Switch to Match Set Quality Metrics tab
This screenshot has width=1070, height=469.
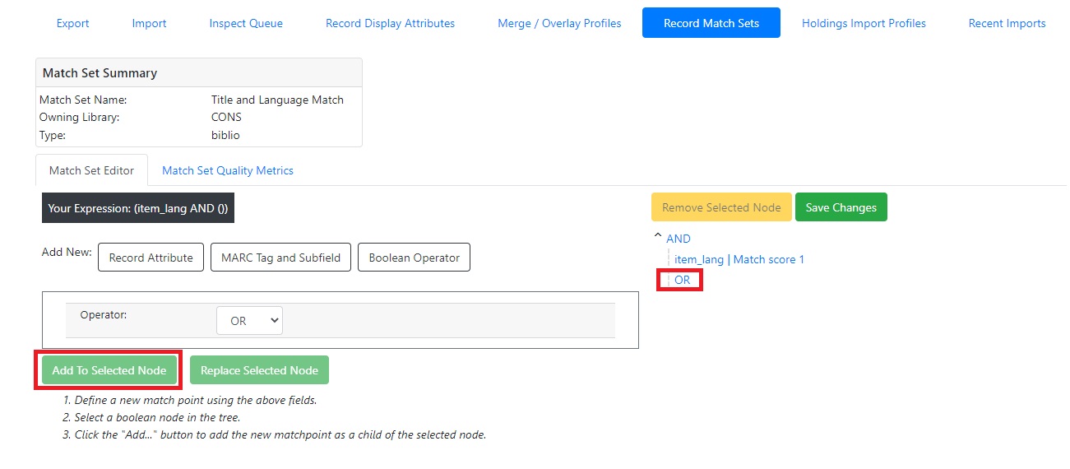click(x=227, y=170)
